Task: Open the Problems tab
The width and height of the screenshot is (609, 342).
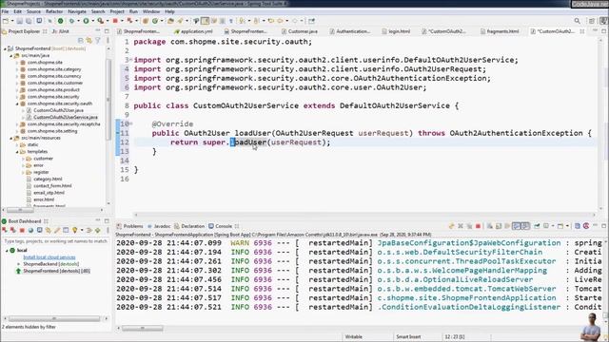Action: [x=130, y=226]
